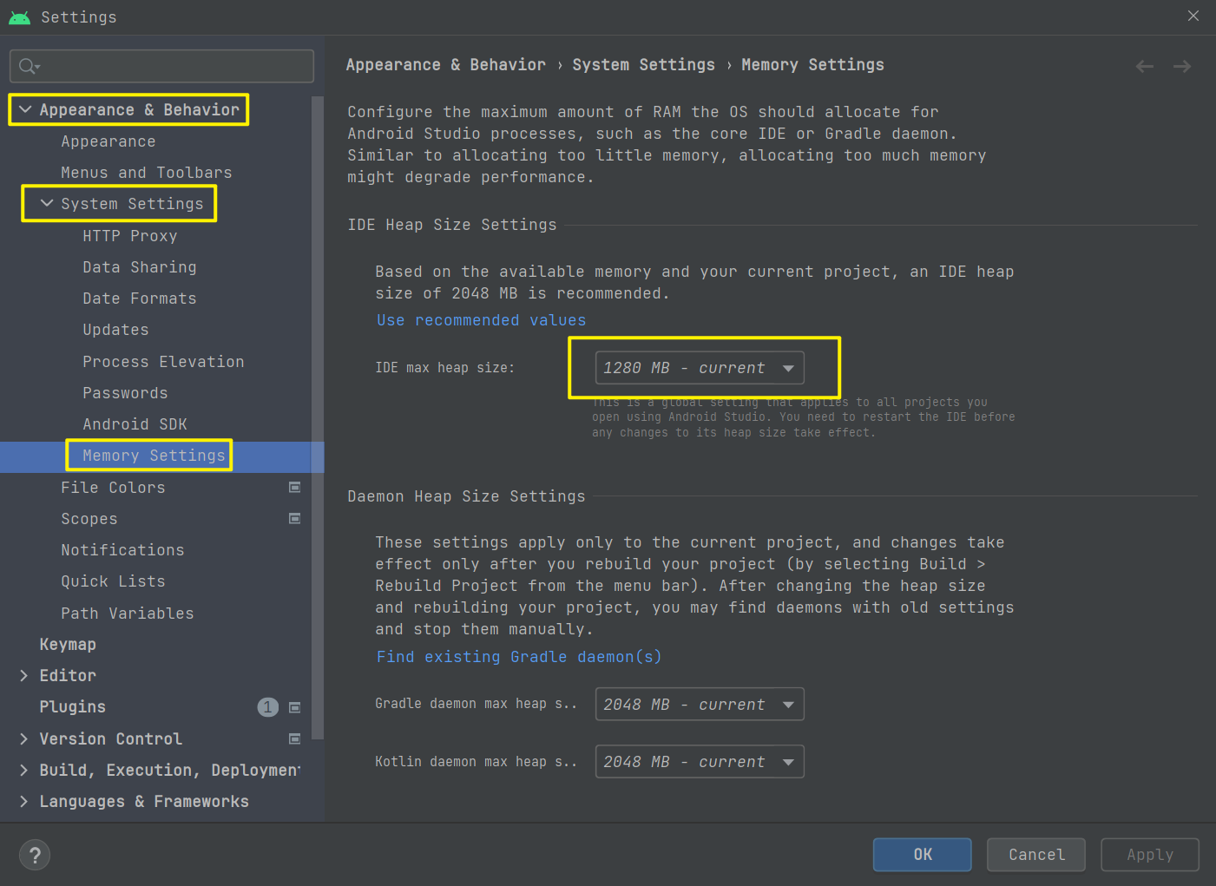
Task: Click System Settings in the breadcrumb
Action: pos(644,65)
